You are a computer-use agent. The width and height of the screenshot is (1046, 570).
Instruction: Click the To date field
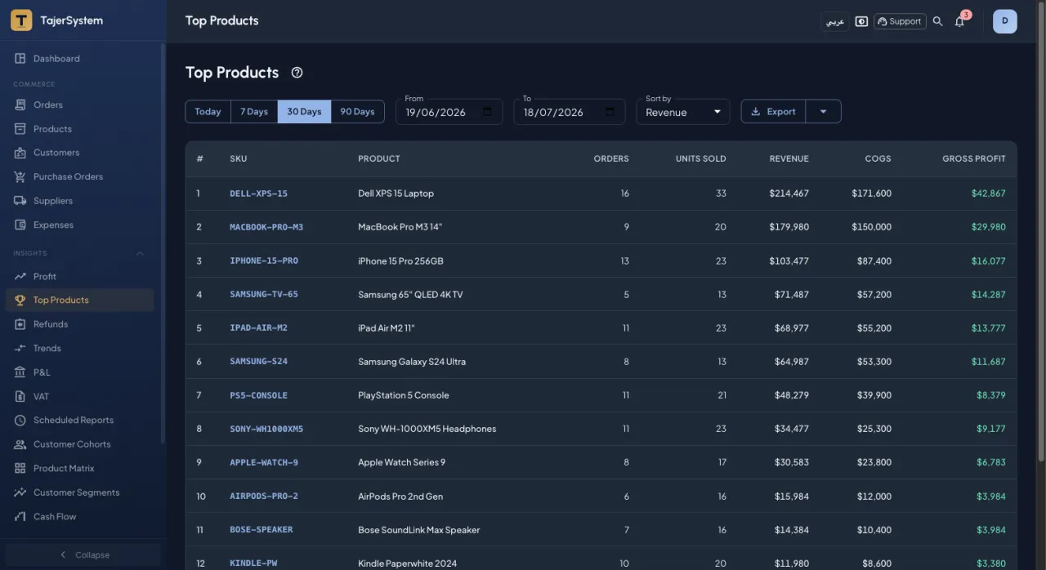(569, 112)
